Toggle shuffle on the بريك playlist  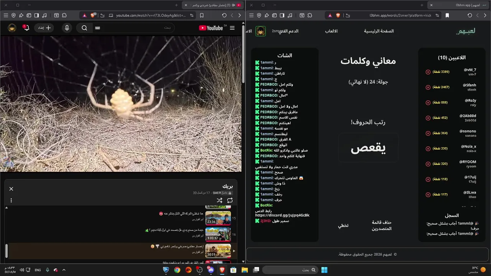(219, 200)
